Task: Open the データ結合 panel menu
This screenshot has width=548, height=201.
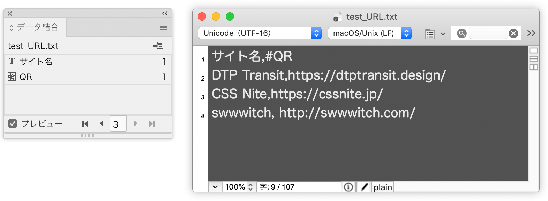Action: [164, 27]
